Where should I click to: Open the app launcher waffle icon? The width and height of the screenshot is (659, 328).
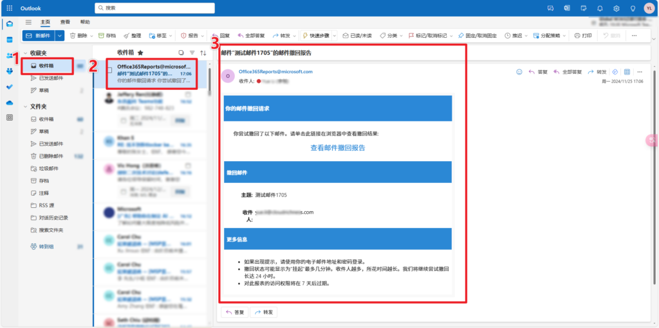[x=9, y=8]
